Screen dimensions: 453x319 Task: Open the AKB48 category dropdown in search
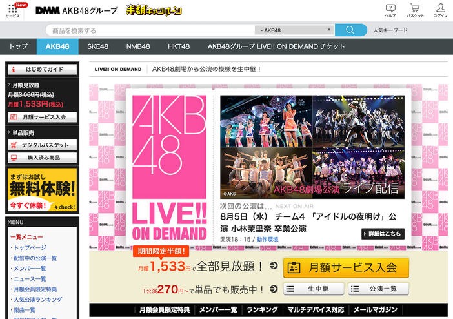(294, 30)
